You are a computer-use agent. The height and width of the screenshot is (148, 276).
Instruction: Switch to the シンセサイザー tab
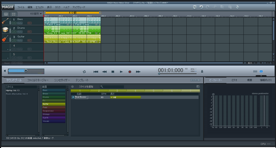[62, 80]
